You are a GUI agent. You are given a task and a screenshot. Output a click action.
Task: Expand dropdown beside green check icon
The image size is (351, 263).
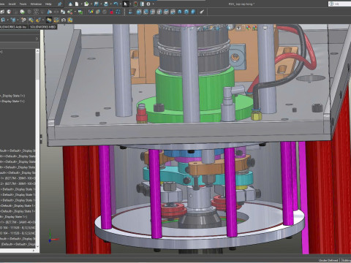(x=75, y=12)
